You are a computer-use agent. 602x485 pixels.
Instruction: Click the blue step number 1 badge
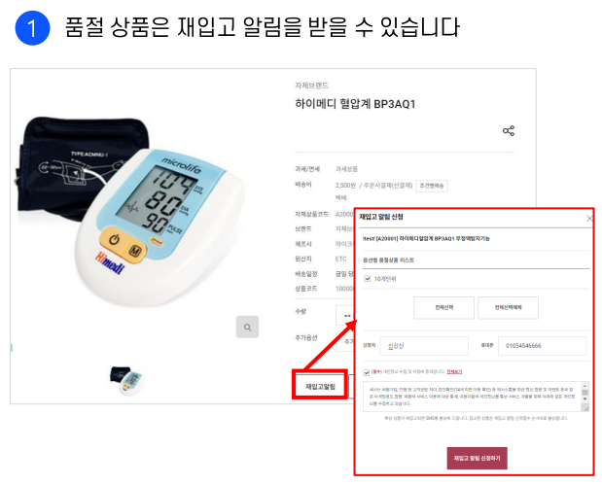(x=32, y=28)
